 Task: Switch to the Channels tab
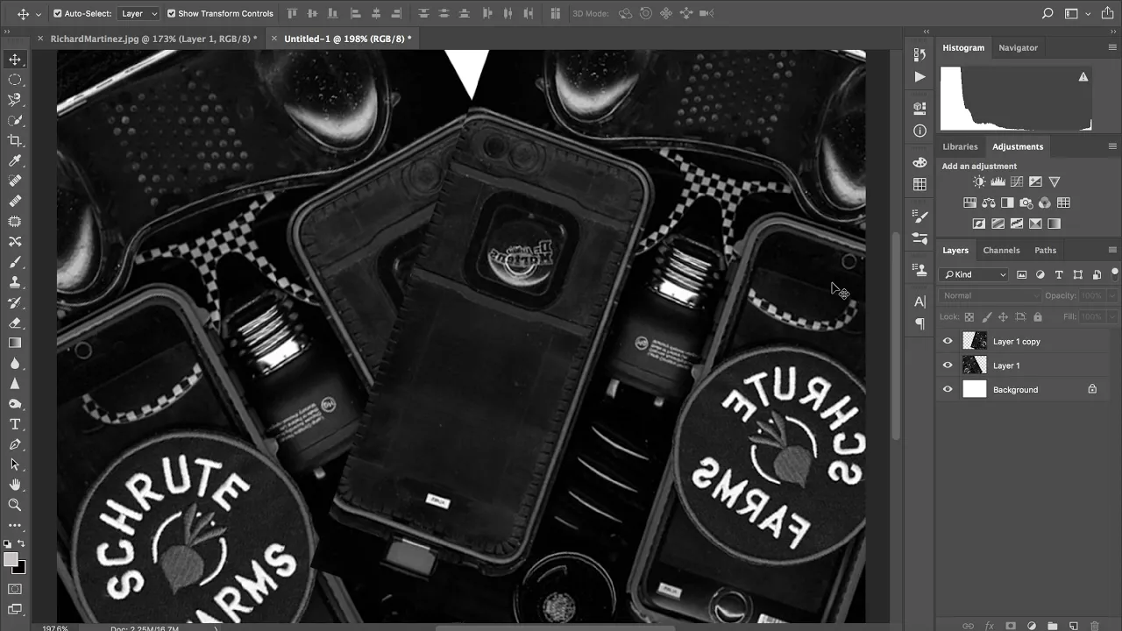click(1001, 250)
